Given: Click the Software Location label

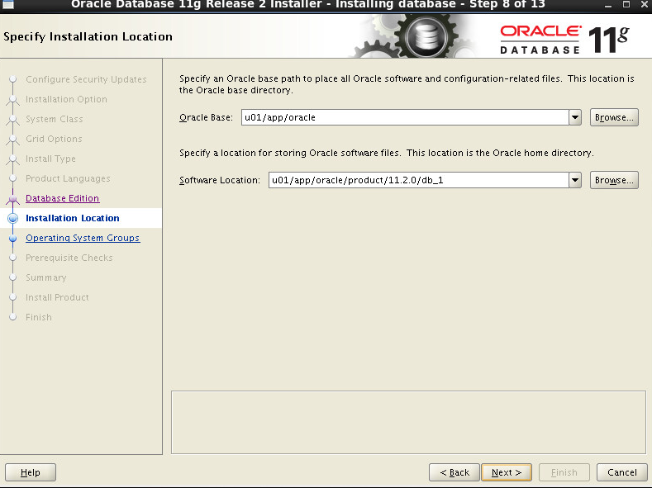Looking at the screenshot, I should [220, 180].
